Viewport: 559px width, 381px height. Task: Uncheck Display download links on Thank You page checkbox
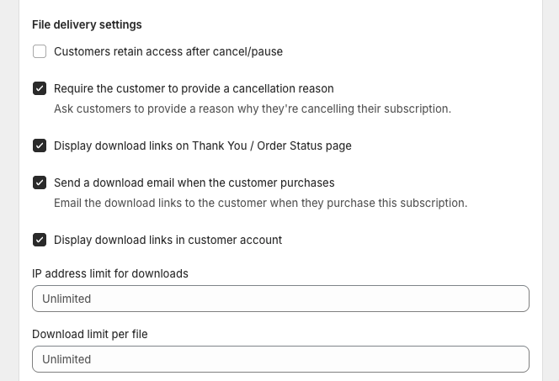(40, 146)
